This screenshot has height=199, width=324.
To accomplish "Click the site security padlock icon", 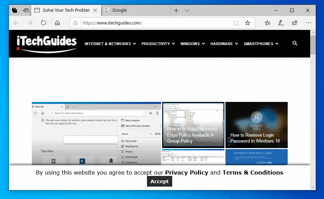I will point(75,23).
